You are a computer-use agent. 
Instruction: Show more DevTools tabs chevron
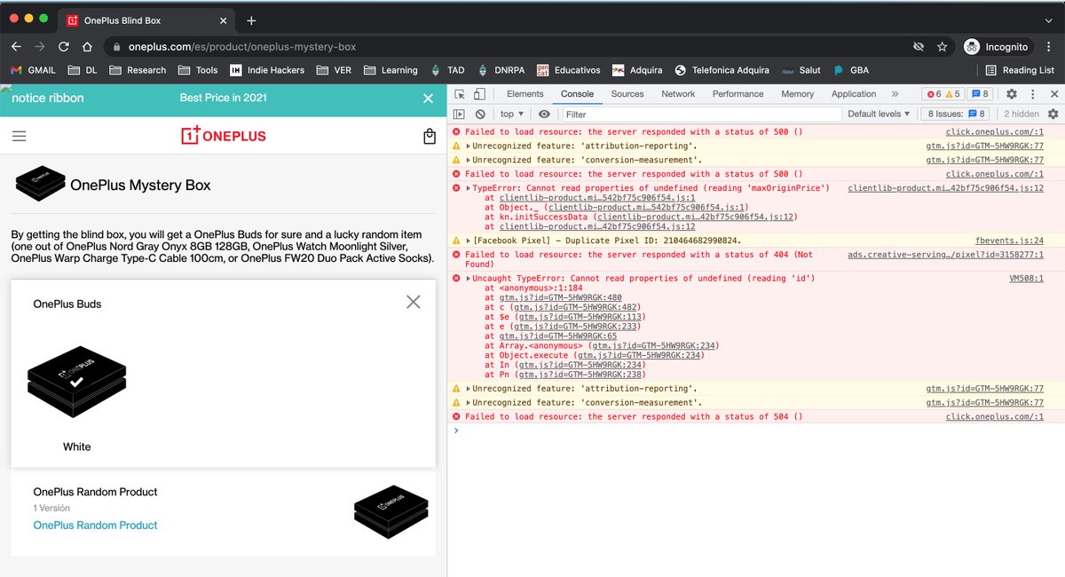click(x=895, y=93)
